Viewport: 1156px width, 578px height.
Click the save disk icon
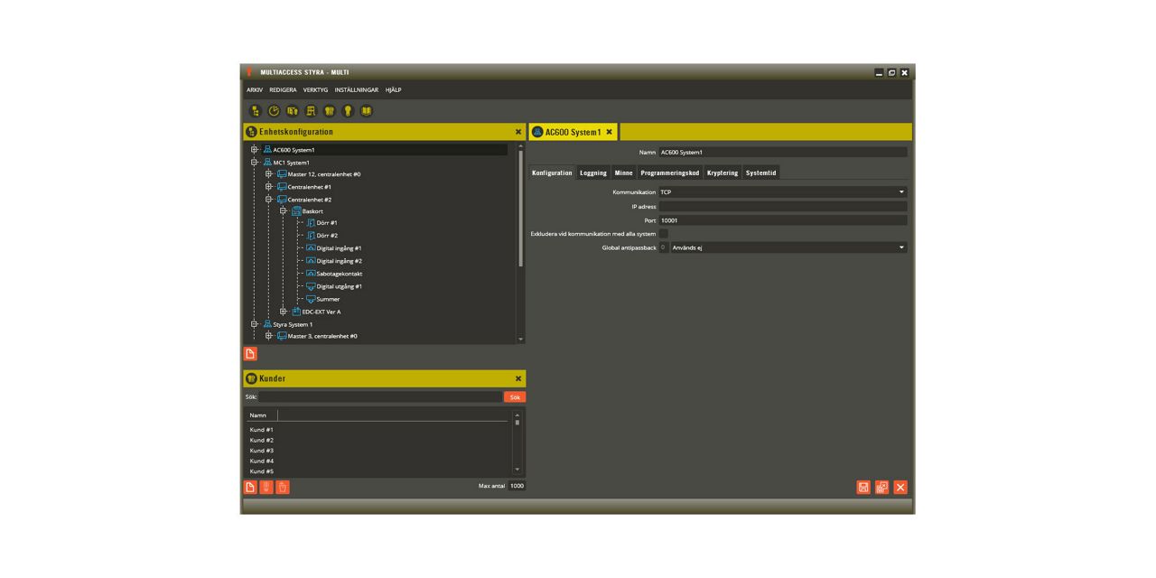pyautogui.click(x=863, y=487)
